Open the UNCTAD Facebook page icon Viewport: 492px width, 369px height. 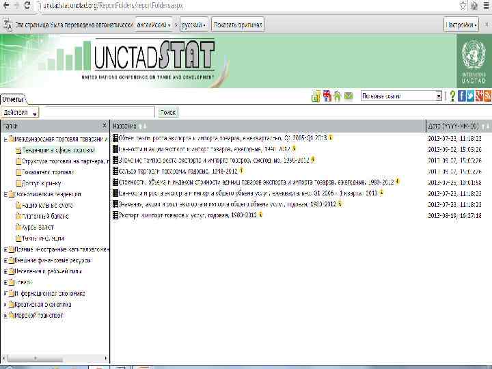tap(461, 96)
